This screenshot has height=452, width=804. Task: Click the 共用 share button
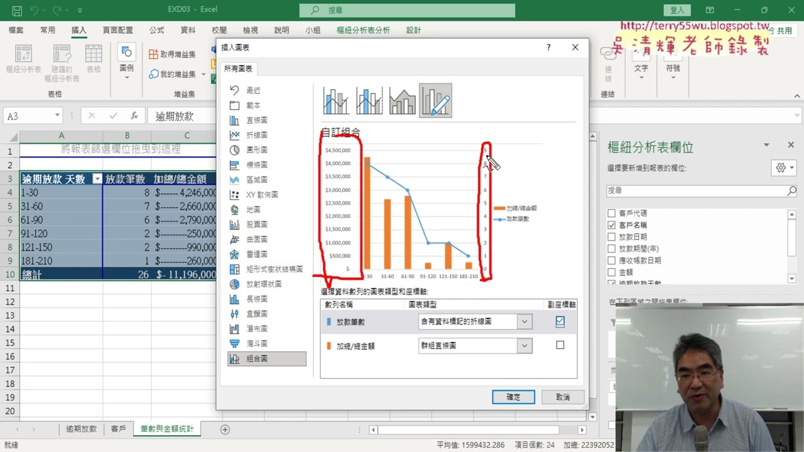pyautogui.click(x=780, y=30)
